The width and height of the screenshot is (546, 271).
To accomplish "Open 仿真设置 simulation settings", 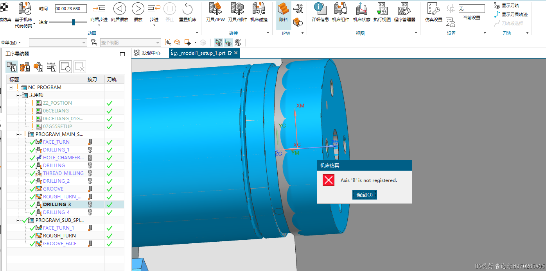I will click(433, 9).
